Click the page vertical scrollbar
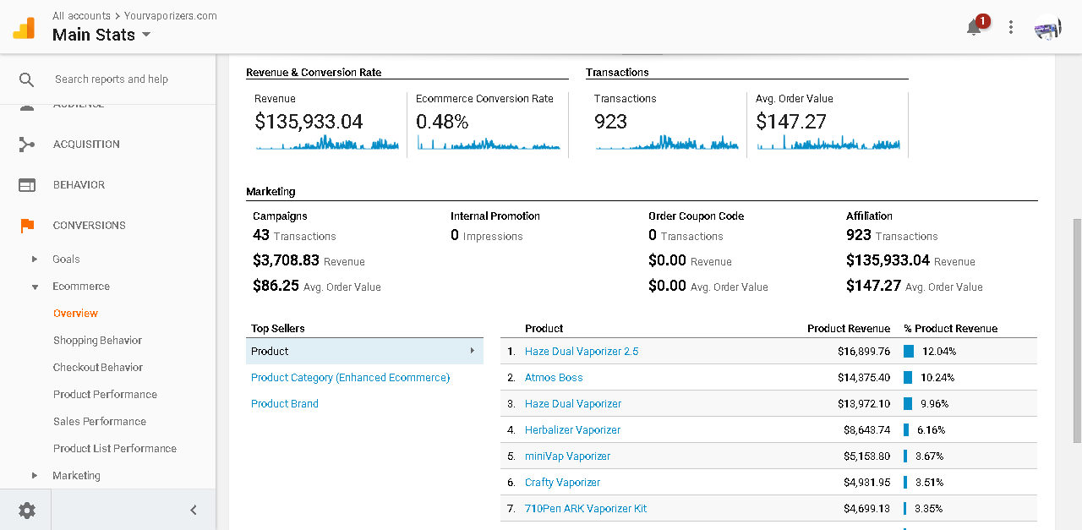Viewport: 1082px width, 530px height. pos(1077,330)
